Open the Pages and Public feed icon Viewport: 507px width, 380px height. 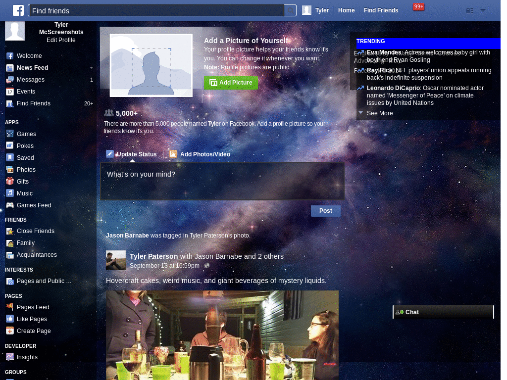tap(10, 281)
